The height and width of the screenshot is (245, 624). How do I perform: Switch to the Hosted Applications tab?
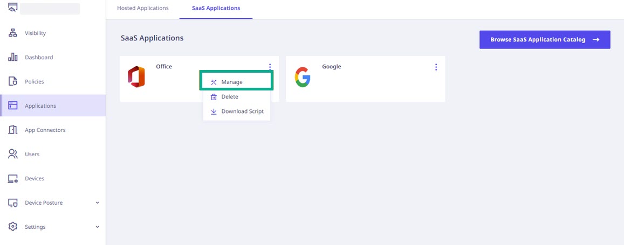pos(143,8)
